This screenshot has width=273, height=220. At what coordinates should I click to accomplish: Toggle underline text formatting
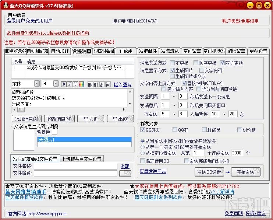tap(75, 84)
